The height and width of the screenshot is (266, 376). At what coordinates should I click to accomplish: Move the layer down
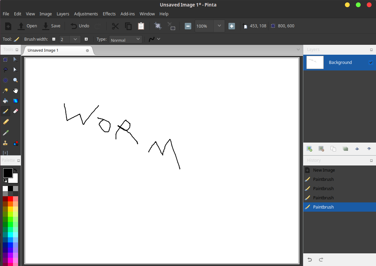(369, 149)
